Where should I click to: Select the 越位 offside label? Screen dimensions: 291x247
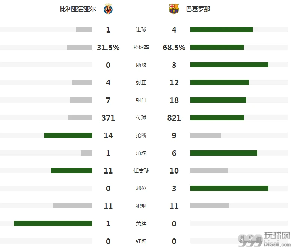coord(141,188)
